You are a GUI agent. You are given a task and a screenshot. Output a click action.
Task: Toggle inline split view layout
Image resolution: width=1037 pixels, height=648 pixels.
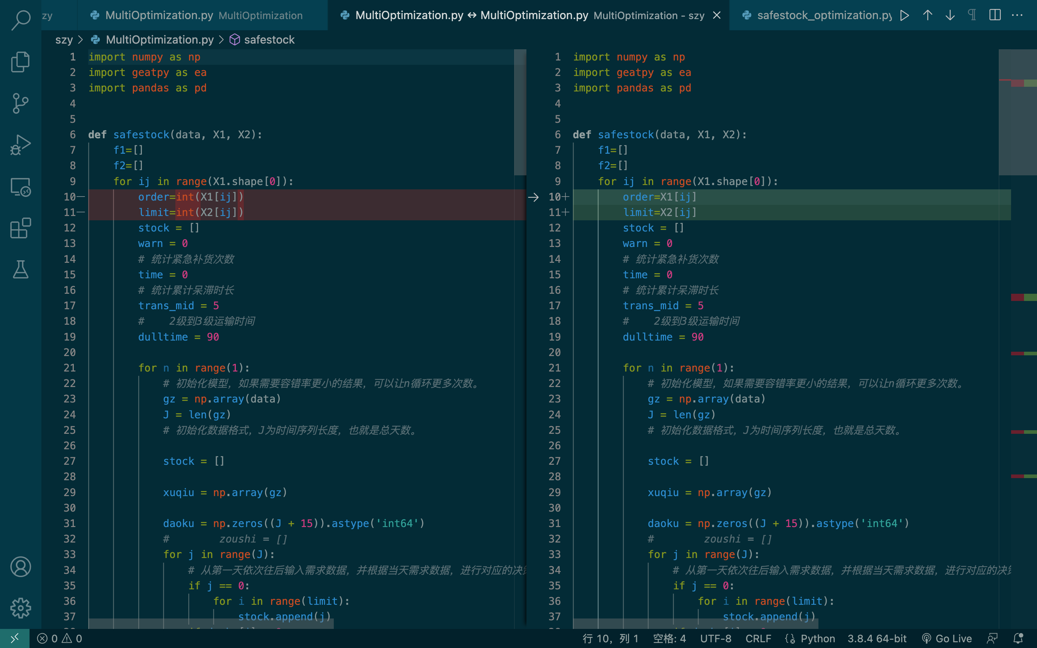point(995,15)
